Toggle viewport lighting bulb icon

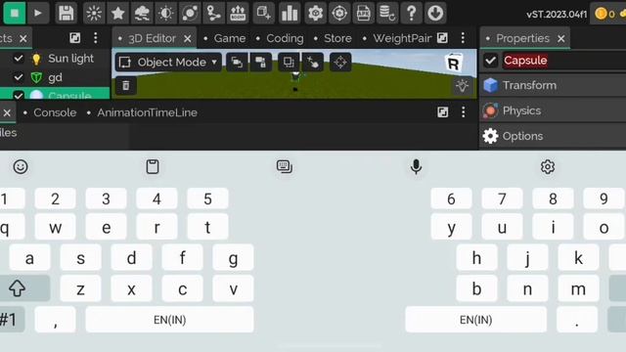463,85
